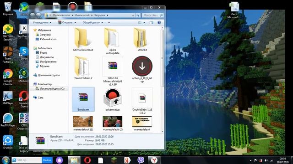Viewport: 293px width, 164px height.
Task: Click Иннокентий in the address path
Action: [x=82, y=15]
